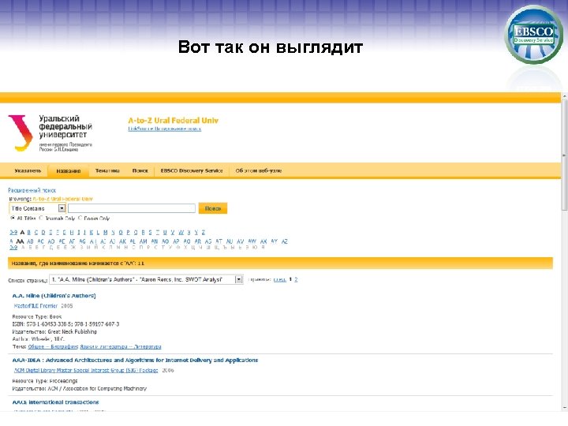Focus the title search input field
The height and width of the screenshot is (426, 568).
tap(132, 208)
